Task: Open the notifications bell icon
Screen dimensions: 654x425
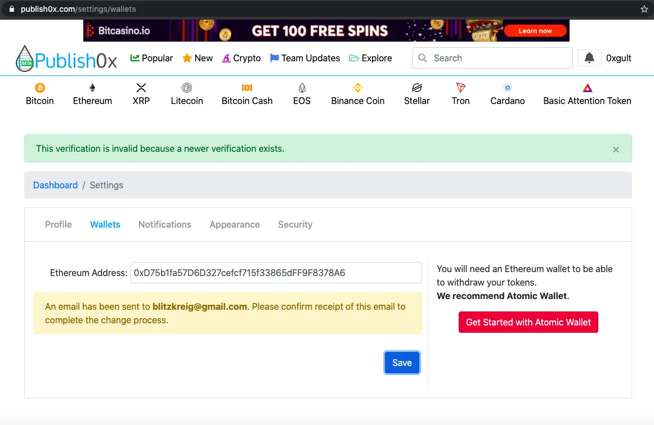Action: pos(589,58)
